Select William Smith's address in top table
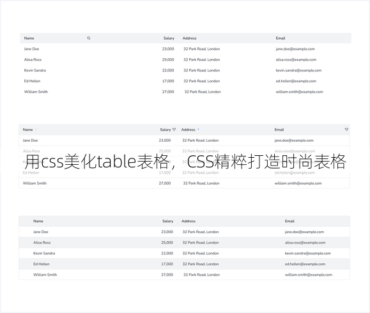Image resolution: width=370 pixels, height=313 pixels. point(203,92)
